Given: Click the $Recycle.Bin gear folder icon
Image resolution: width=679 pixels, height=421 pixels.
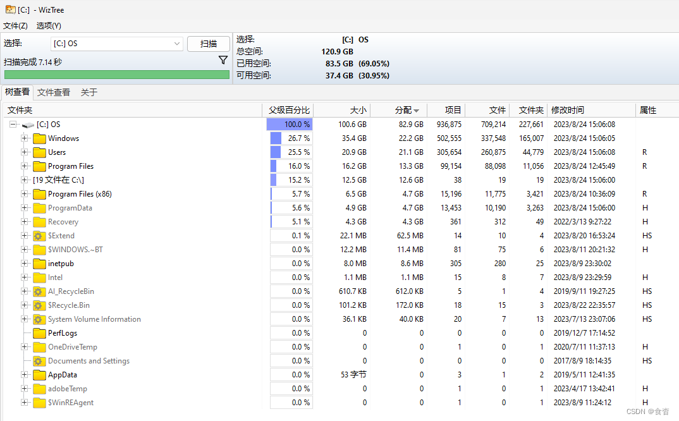Looking at the screenshot, I should point(39,305).
